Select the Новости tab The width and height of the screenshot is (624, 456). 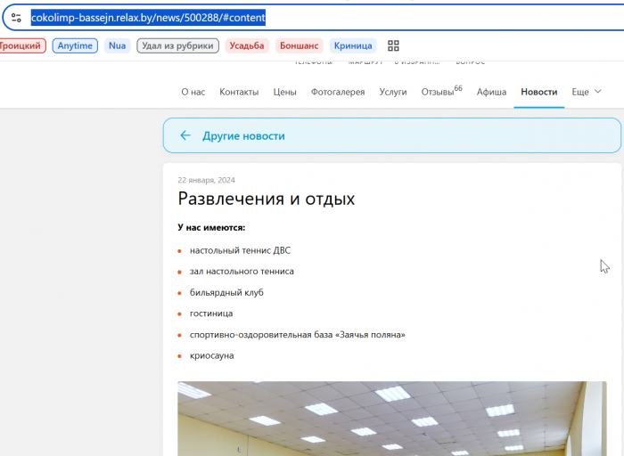(538, 92)
